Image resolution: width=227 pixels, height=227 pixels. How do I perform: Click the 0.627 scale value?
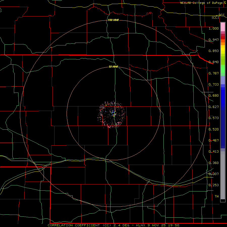coord(214,107)
